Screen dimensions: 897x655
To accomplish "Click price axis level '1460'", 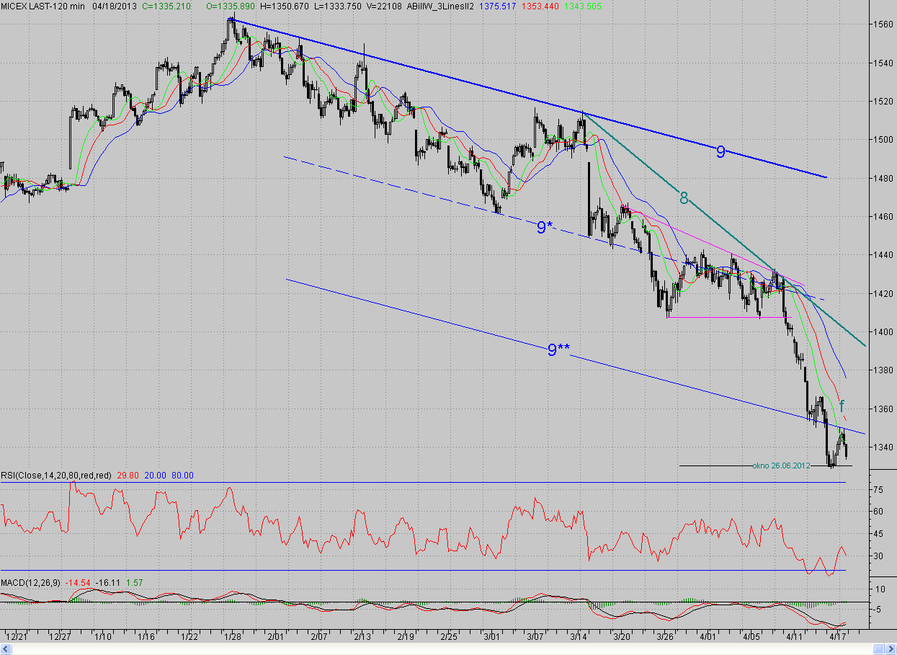I will pyautogui.click(x=883, y=217).
